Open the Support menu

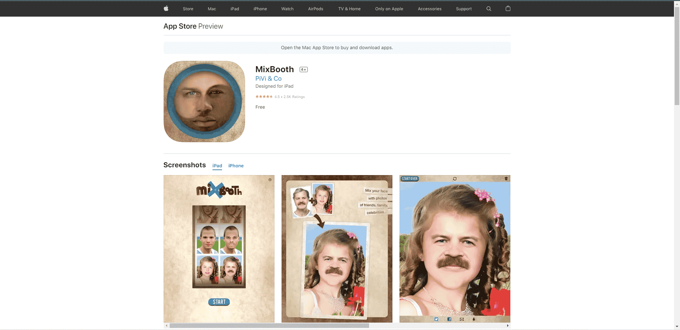click(464, 9)
